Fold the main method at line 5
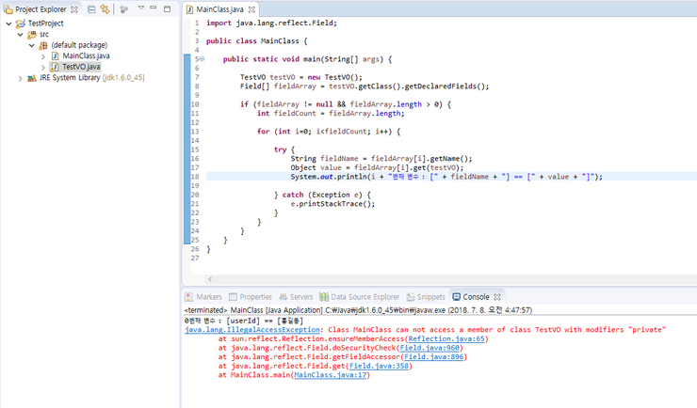This screenshot has height=408, width=697. [x=201, y=58]
